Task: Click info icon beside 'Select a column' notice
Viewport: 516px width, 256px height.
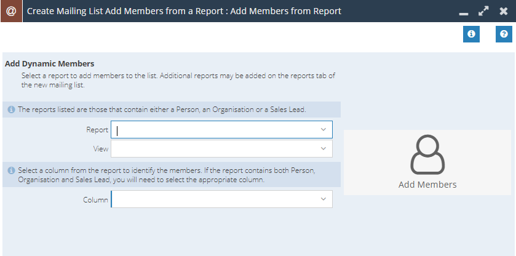Action: pos(11,170)
